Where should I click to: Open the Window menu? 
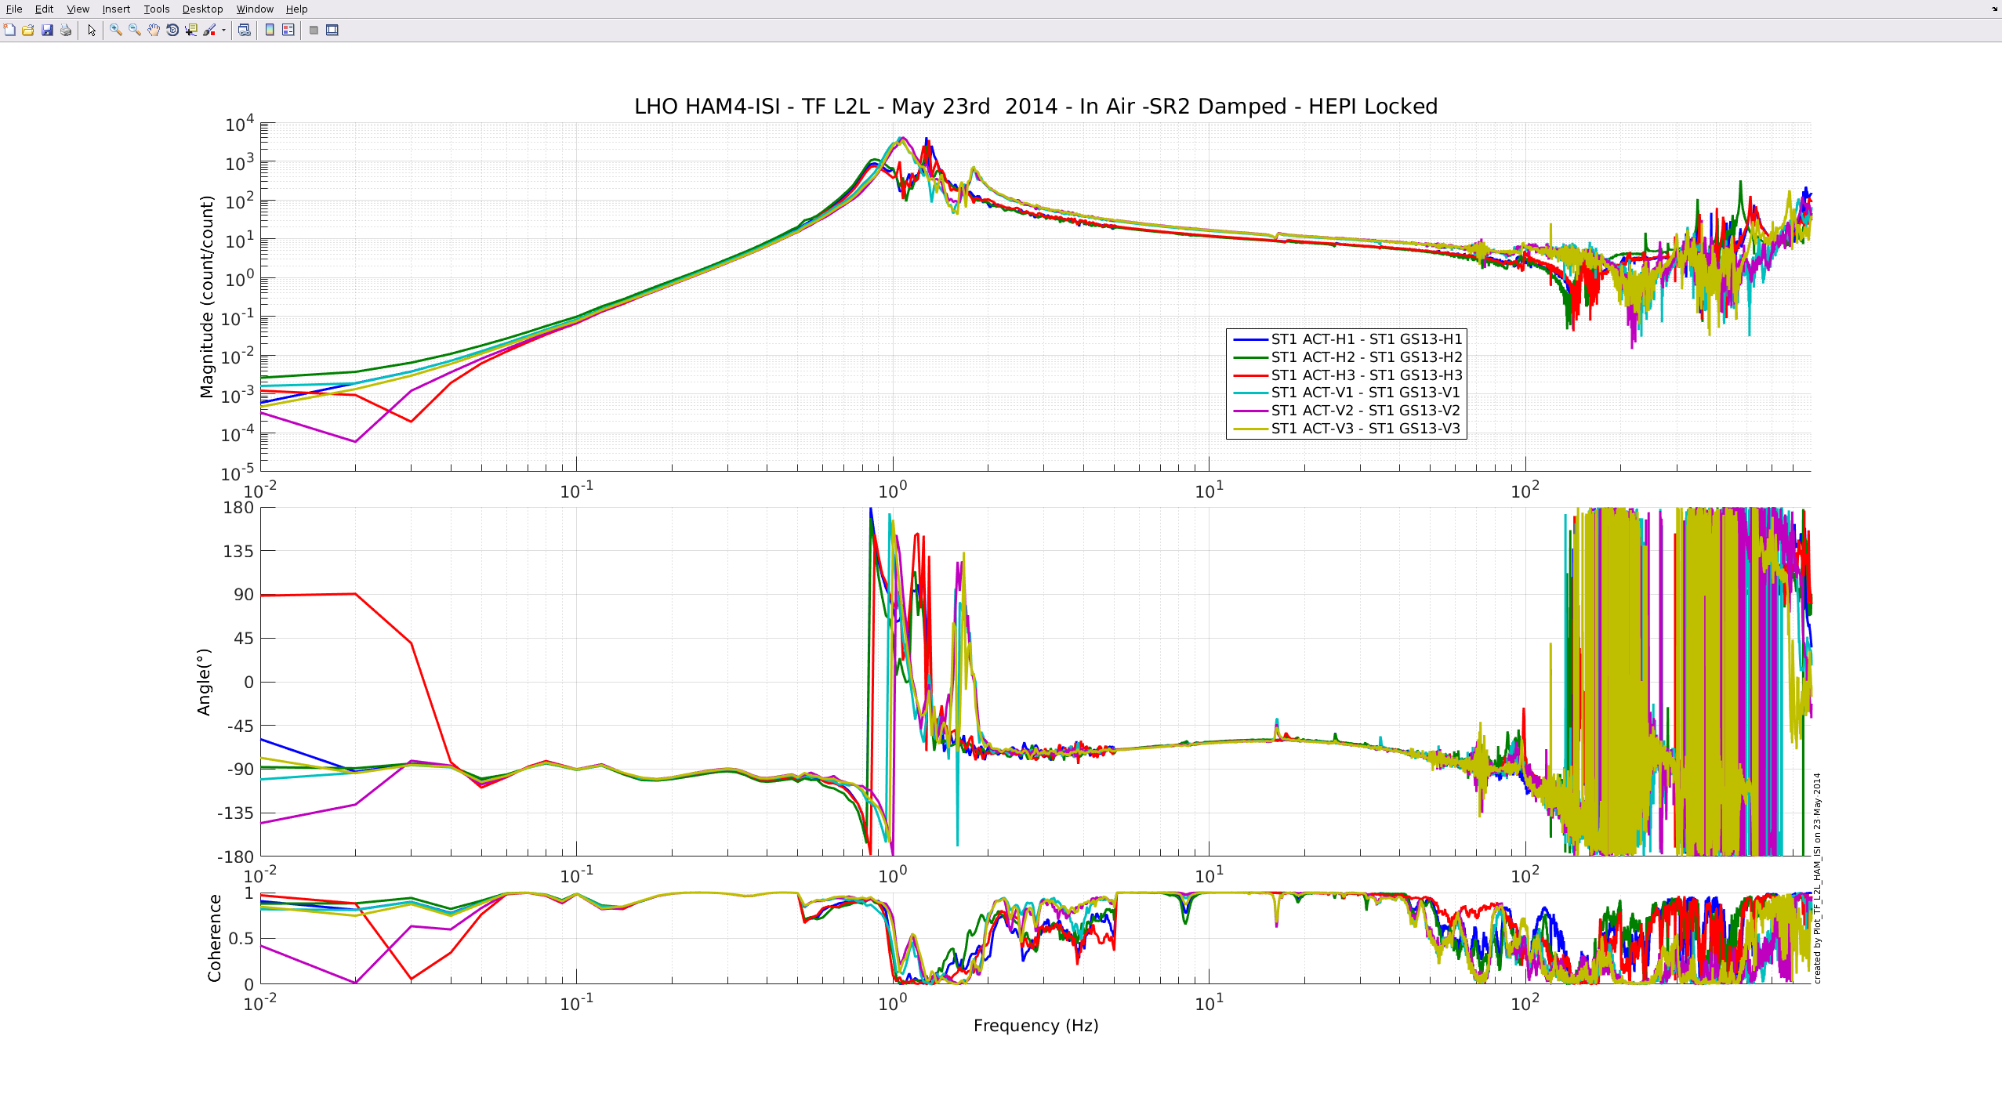click(x=255, y=9)
